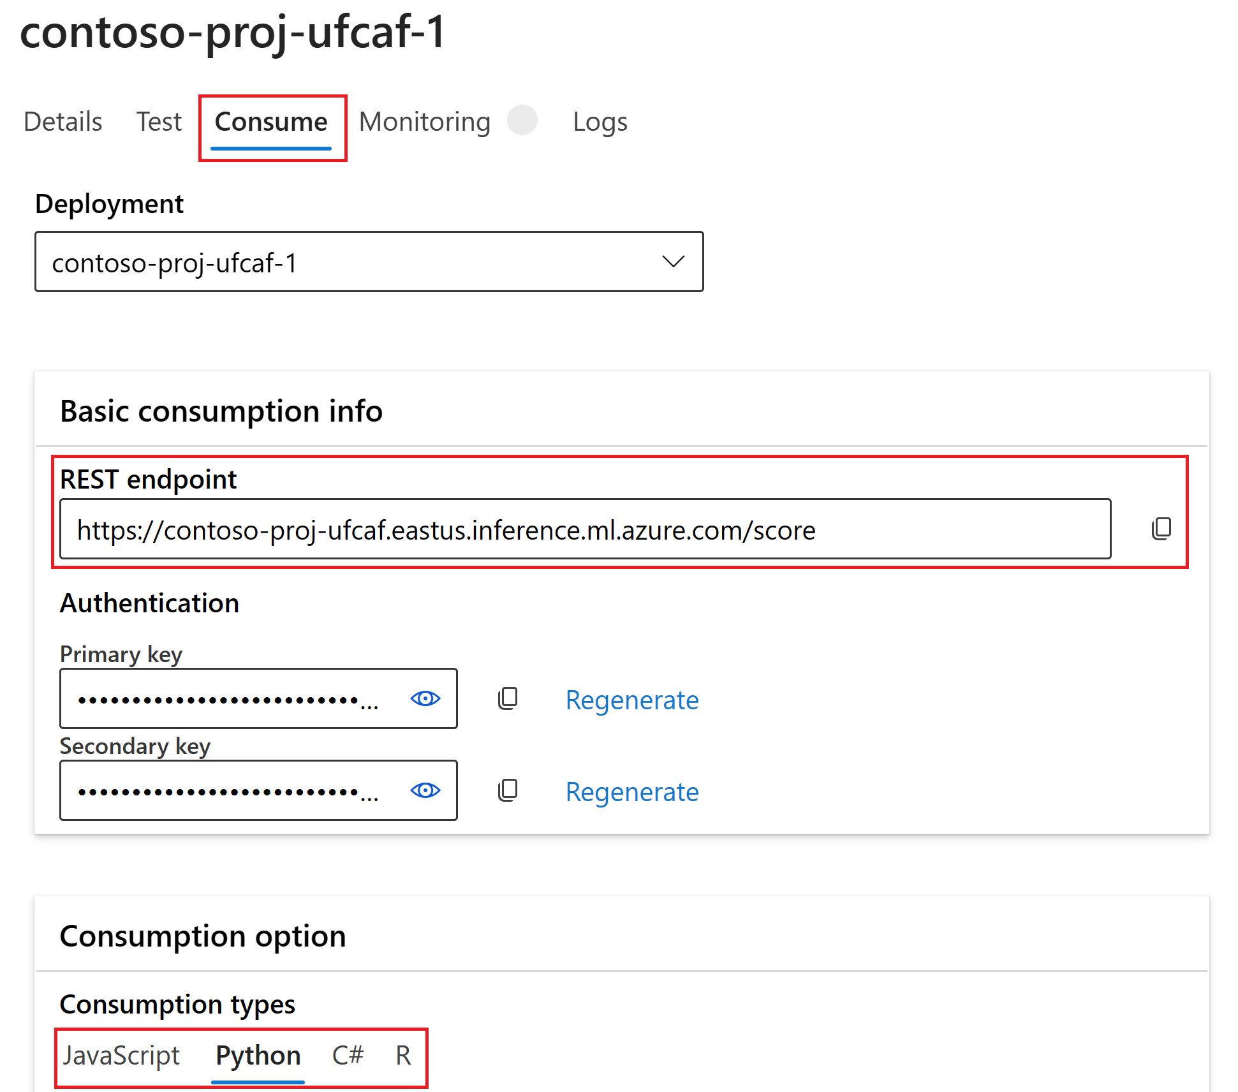Regenerate the Primary key
Image resolution: width=1238 pixels, height=1092 pixels.
(632, 700)
